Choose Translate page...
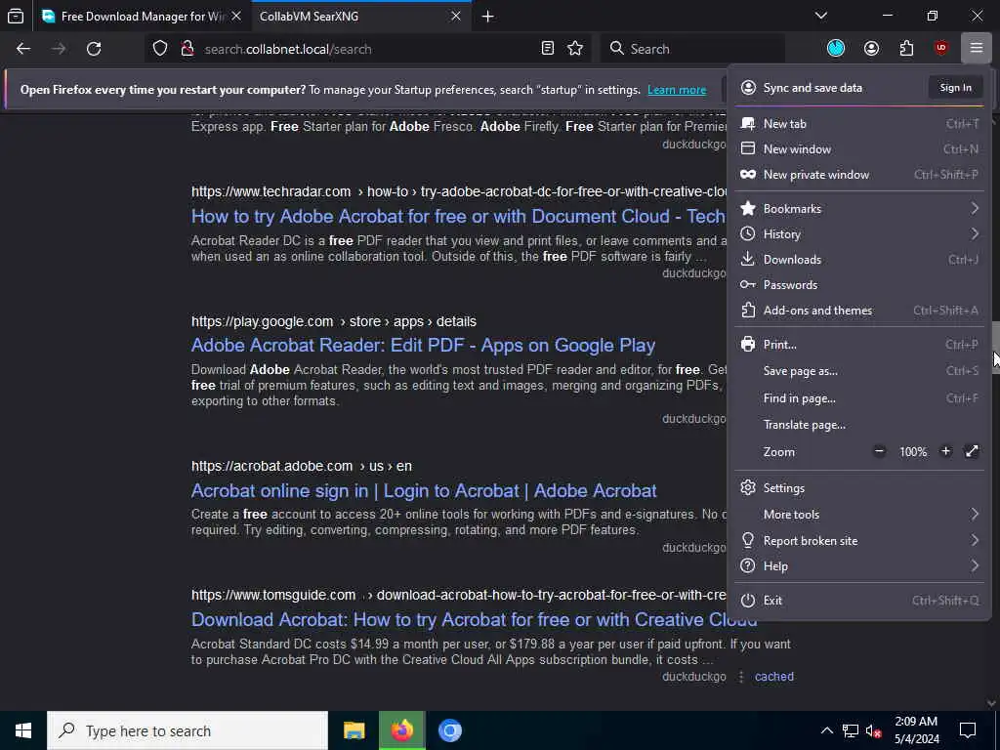The image size is (1000, 750). 859,425
